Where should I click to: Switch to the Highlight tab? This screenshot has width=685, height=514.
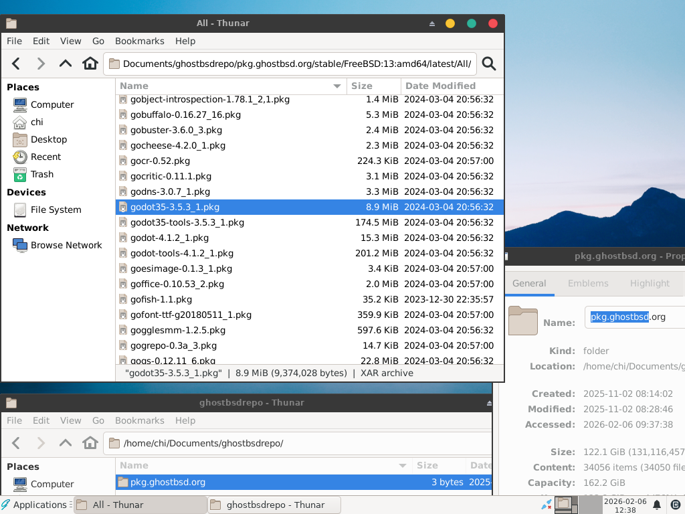coord(650,283)
